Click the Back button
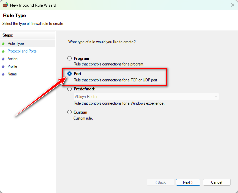Image resolution: width=238 pixels, height=193 pixels. (x=160, y=182)
